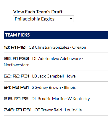
Task: Click pick label 219: R7 P2
Action: (x=16, y=99)
